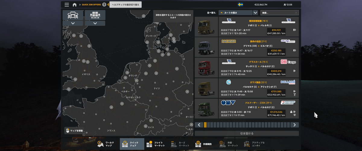Click the €94,921 reward value
362x151 pixels.
[276, 30]
